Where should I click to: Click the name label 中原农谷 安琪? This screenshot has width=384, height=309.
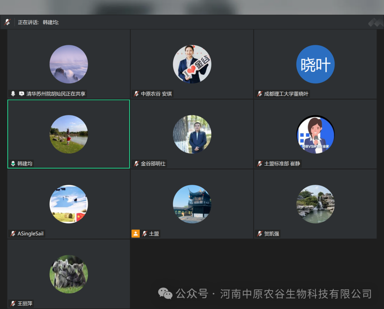point(156,93)
